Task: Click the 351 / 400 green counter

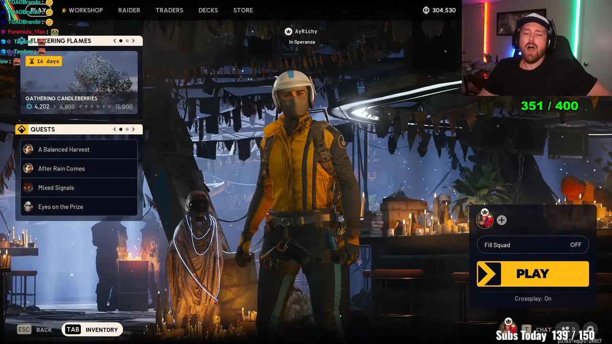Action: point(549,106)
